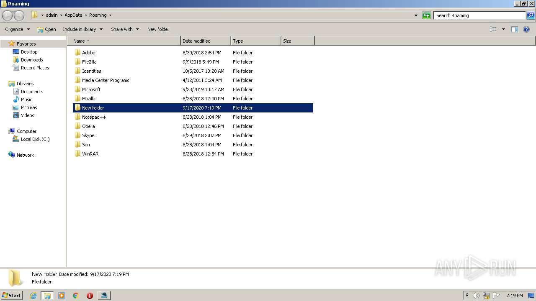Launch Google Chrome from taskbar

click(76, 296)
